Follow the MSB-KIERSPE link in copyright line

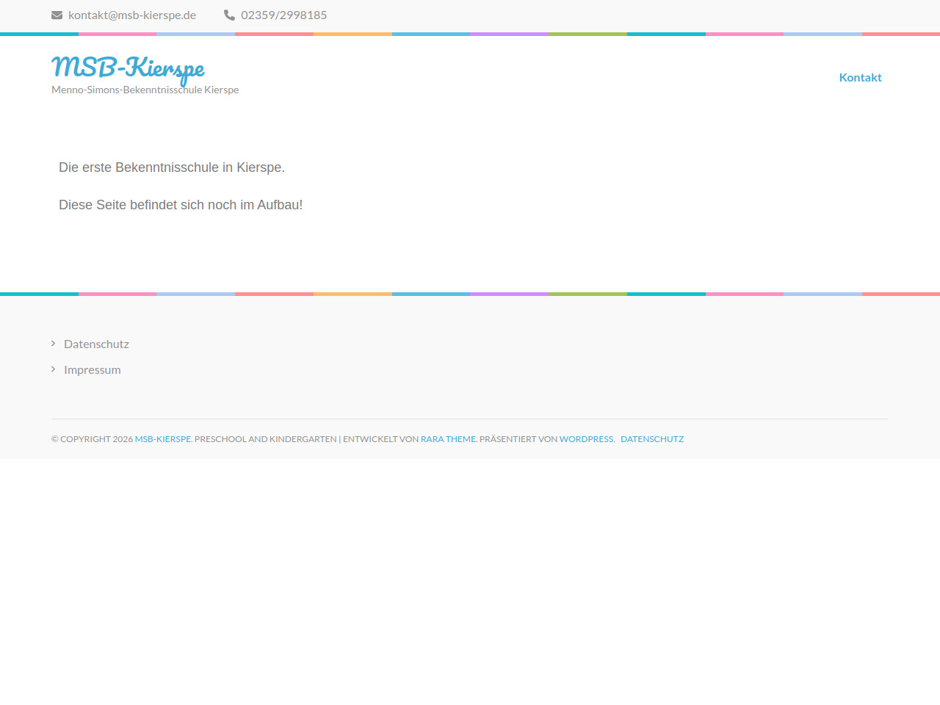(x=162, y=439)
